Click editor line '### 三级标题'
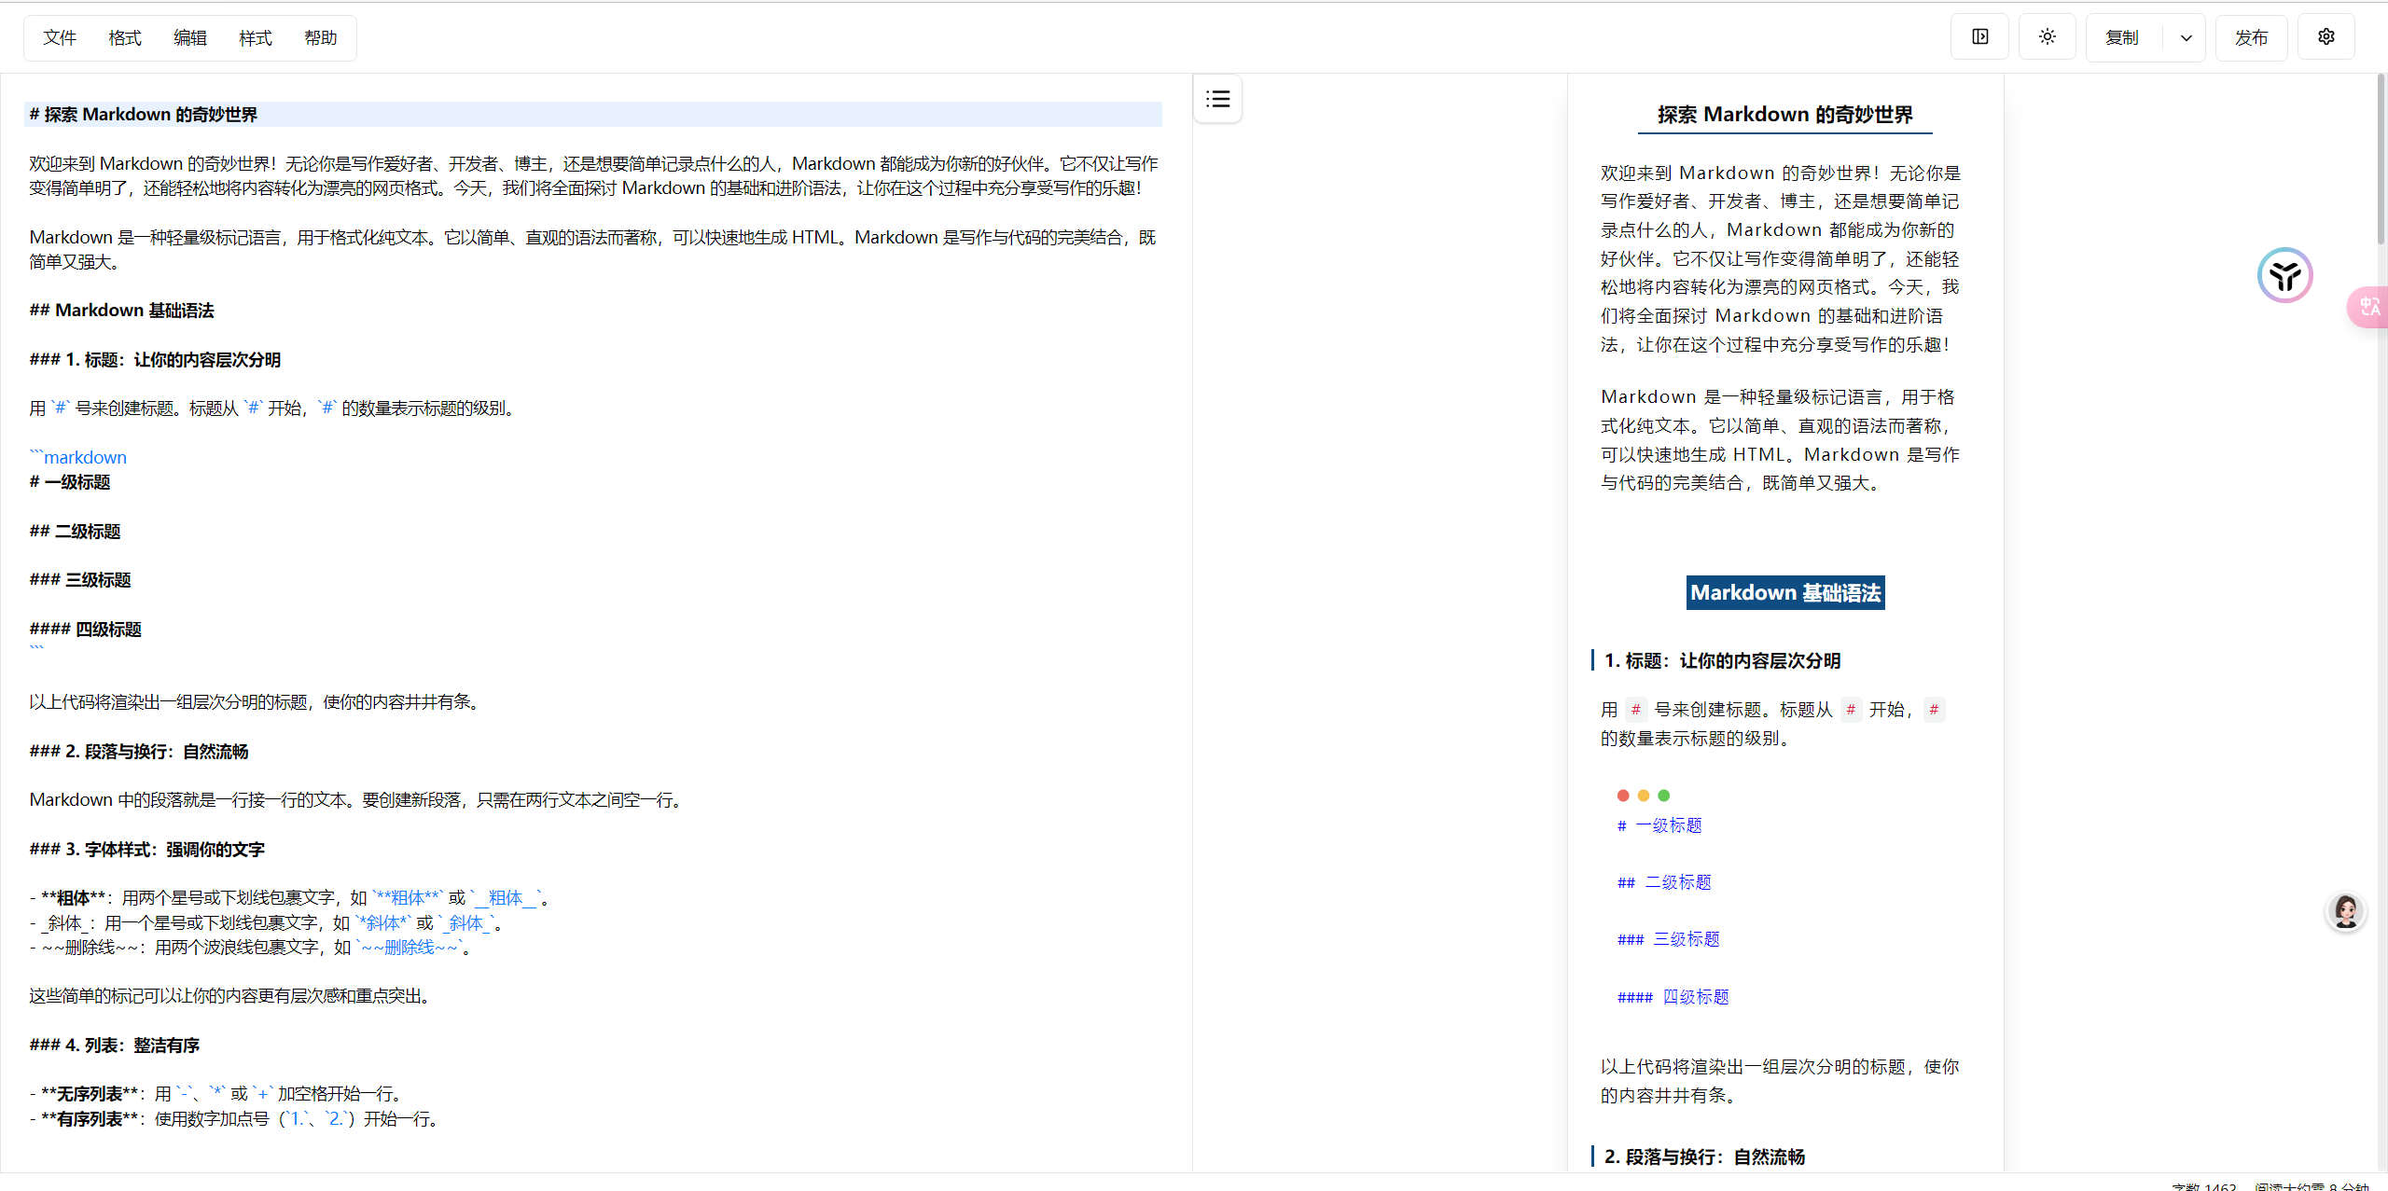 click(x=80, y=580)
